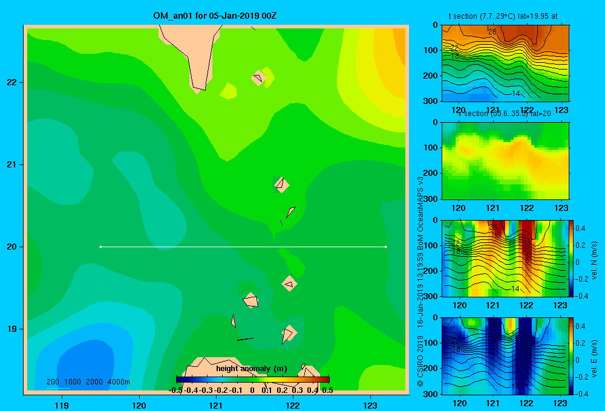This screenshot has width=605, height=411.
Task: Click longitude label 119 below the main map
Action: click(x=62, y=405)
